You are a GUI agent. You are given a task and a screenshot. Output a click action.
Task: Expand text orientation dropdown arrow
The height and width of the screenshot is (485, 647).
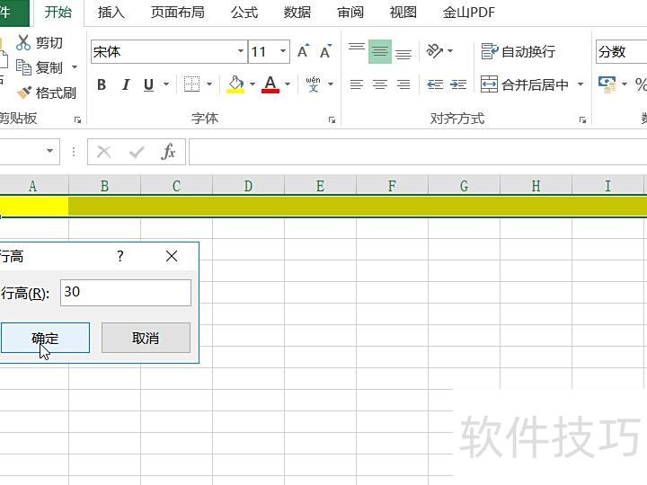[450, 50]
